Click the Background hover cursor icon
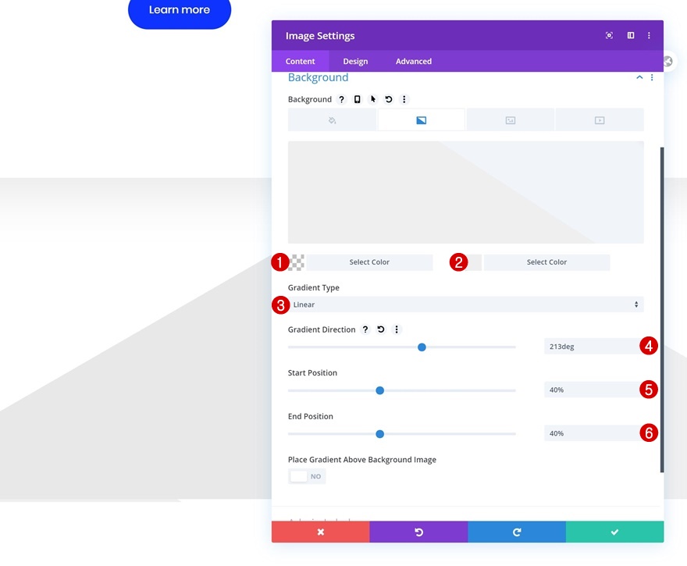The height and width of the screenshot is (566, 687). tap(373, 99)
